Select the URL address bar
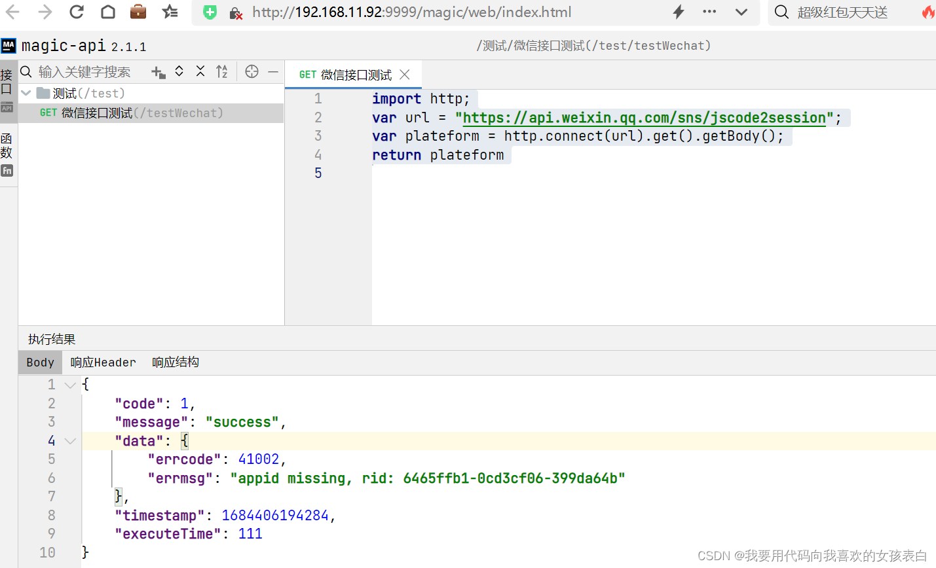Screen dimensions: 936x568 pyautogui.click(x=411, y=12)
